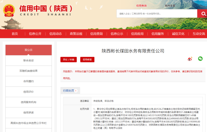This screenshot has width=207, height=132.
Task: Click the 异议/纠错 button
Action: [x=68, y=60]
